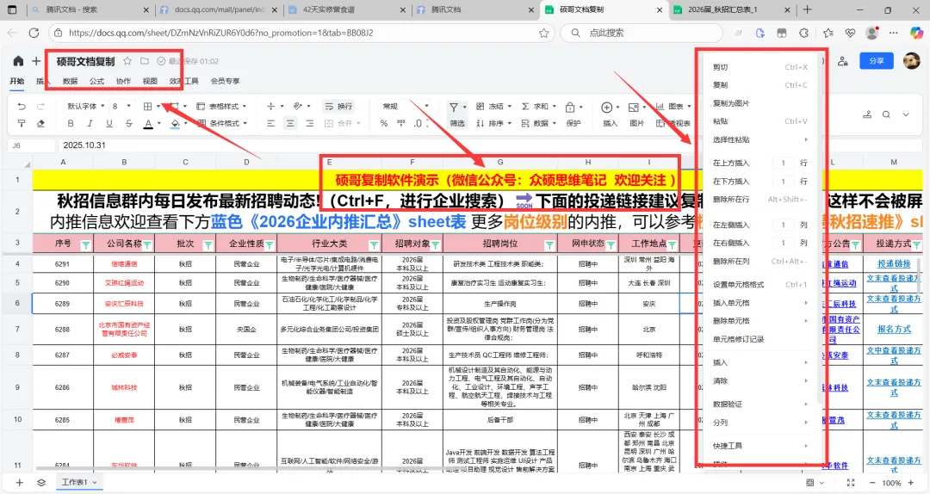This screenshot has width=930, height=494.
Task: Center align the cell text
Action: [290, 123]
